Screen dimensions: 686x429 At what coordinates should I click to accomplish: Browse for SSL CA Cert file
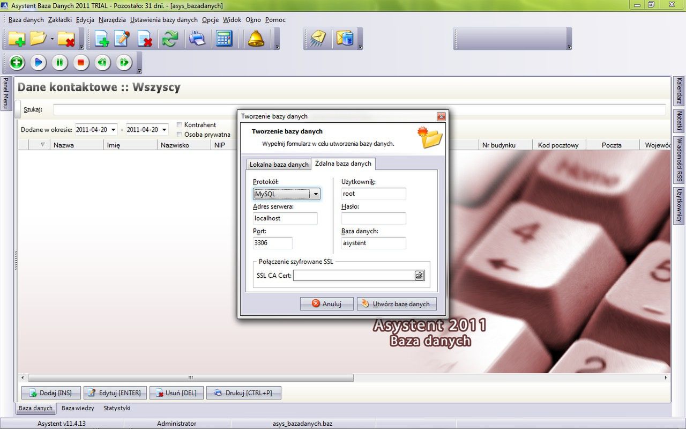pyautogui.click(x=419, y=275)
